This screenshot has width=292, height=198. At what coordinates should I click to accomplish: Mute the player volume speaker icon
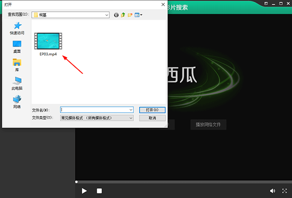pyautogui.click(x=273, y=191)
